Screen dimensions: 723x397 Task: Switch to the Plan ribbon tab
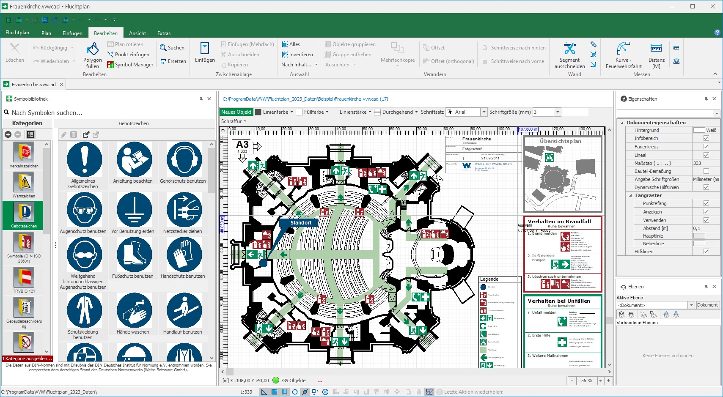click(46, 33)
